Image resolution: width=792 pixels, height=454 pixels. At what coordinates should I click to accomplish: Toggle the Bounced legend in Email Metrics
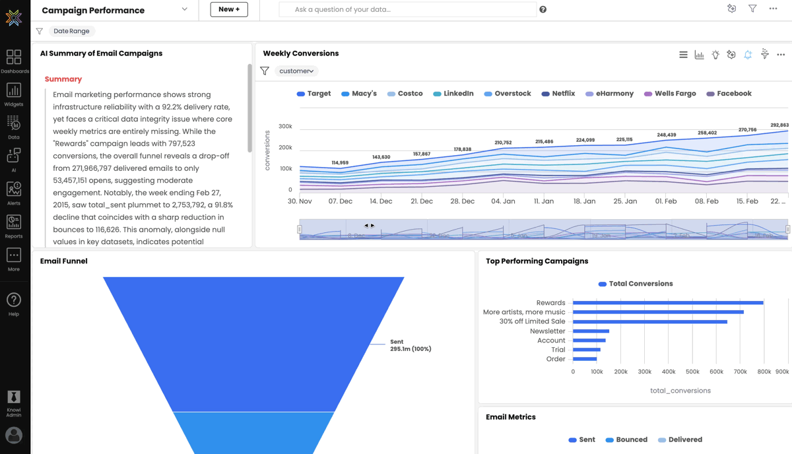tap(626, 439)
